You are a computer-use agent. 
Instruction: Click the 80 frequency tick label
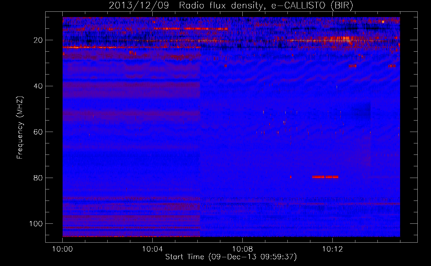point(38,178)
